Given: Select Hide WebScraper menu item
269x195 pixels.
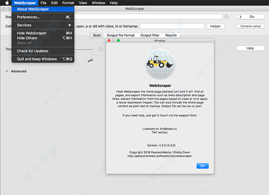Looking at the screenshot, I should [43, 33].
